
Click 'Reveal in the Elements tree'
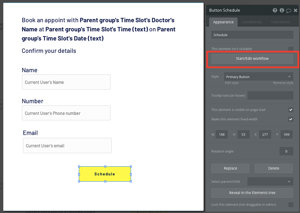(x=252, y=193)
